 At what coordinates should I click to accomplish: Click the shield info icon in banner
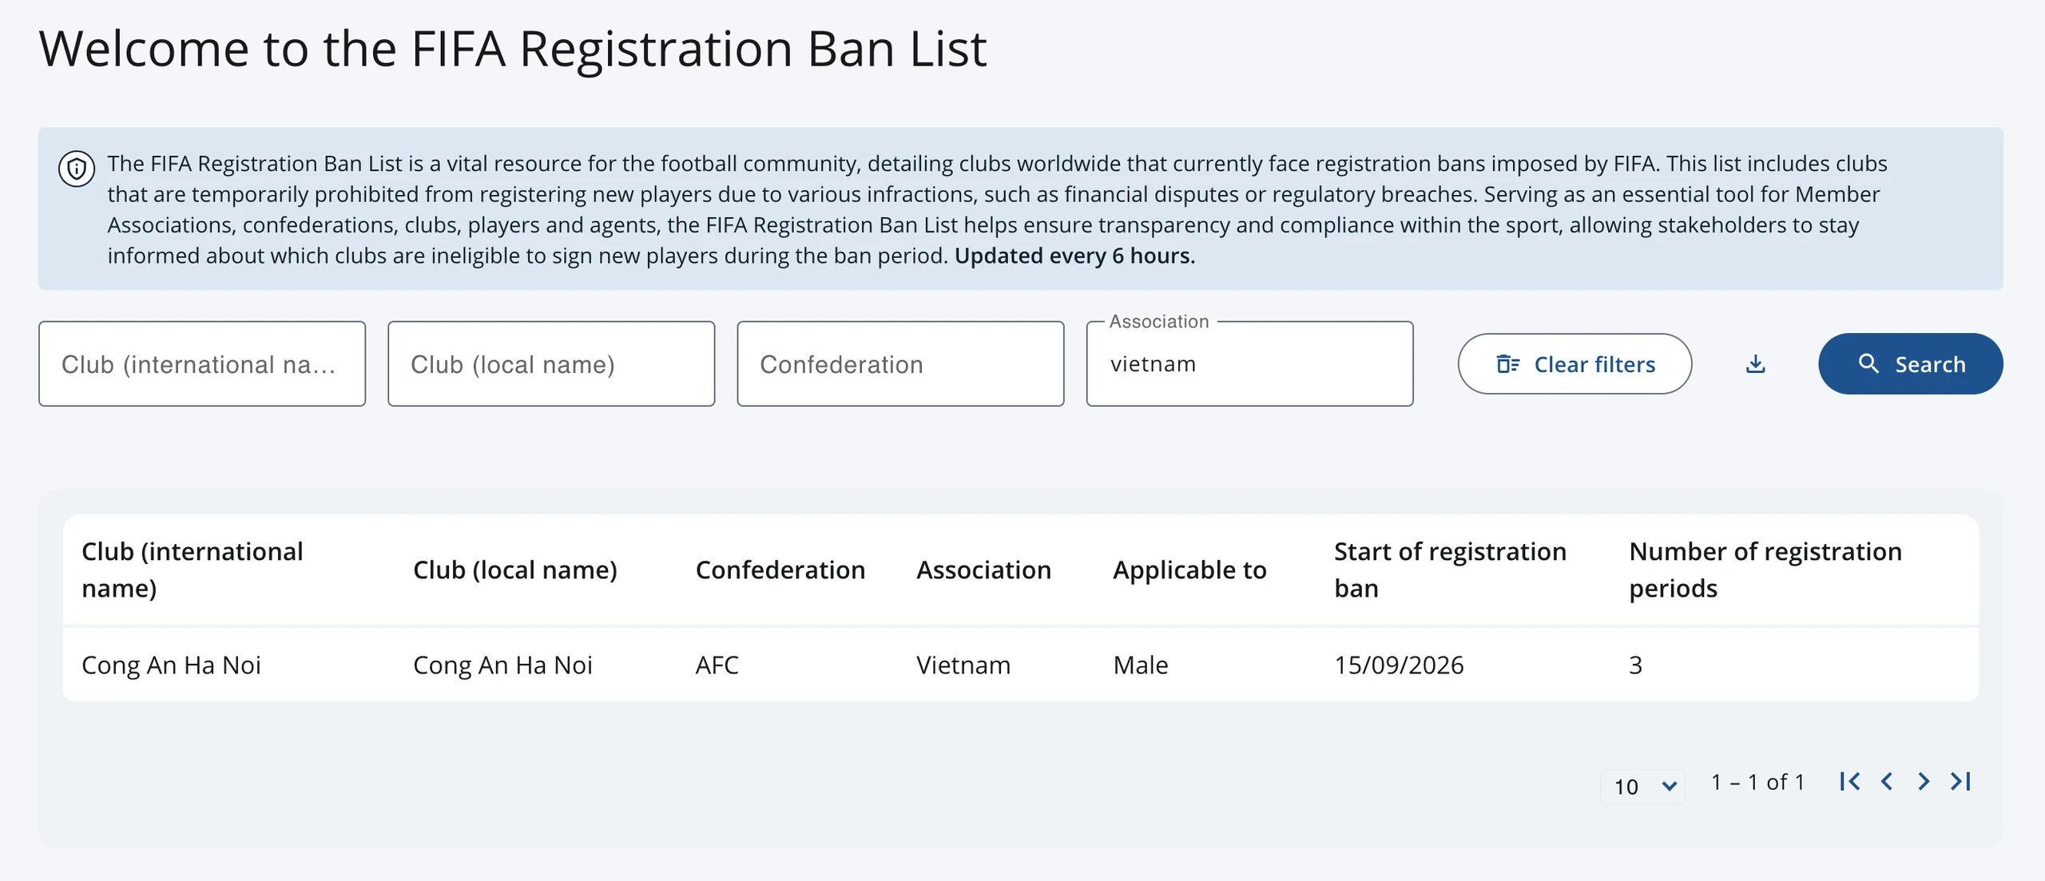(x=77, y=169)
